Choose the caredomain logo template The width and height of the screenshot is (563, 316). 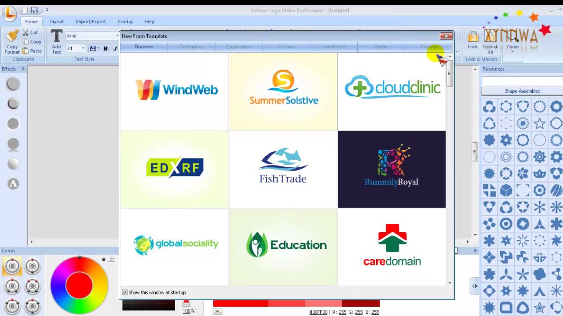point(391,247)
